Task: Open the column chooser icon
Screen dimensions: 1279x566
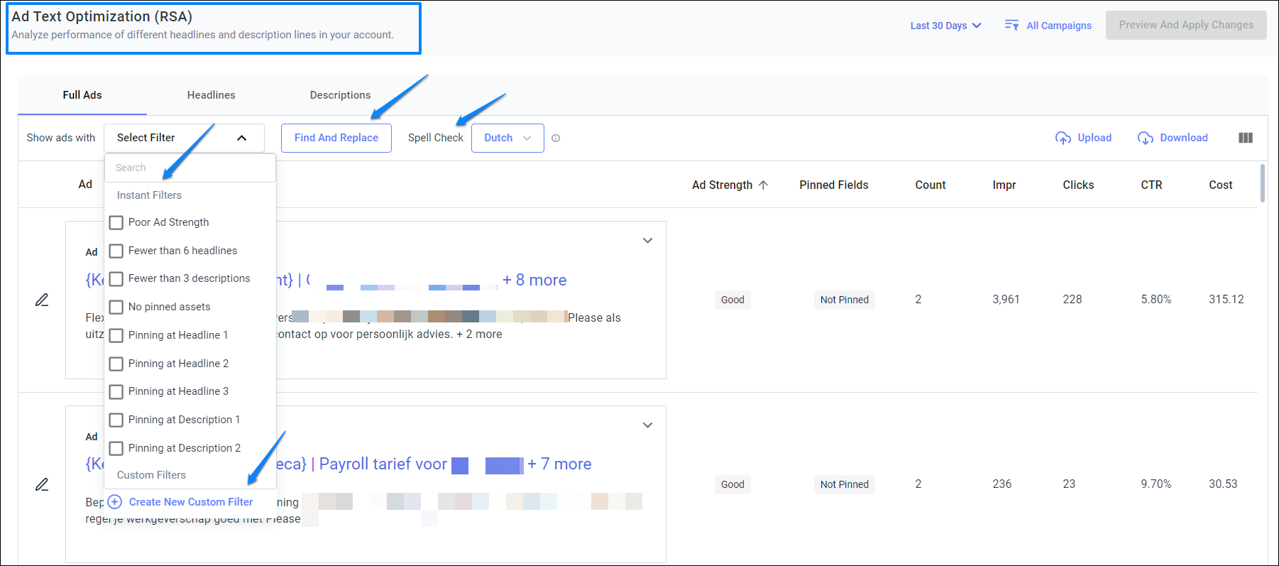Action: [1246, 138]
